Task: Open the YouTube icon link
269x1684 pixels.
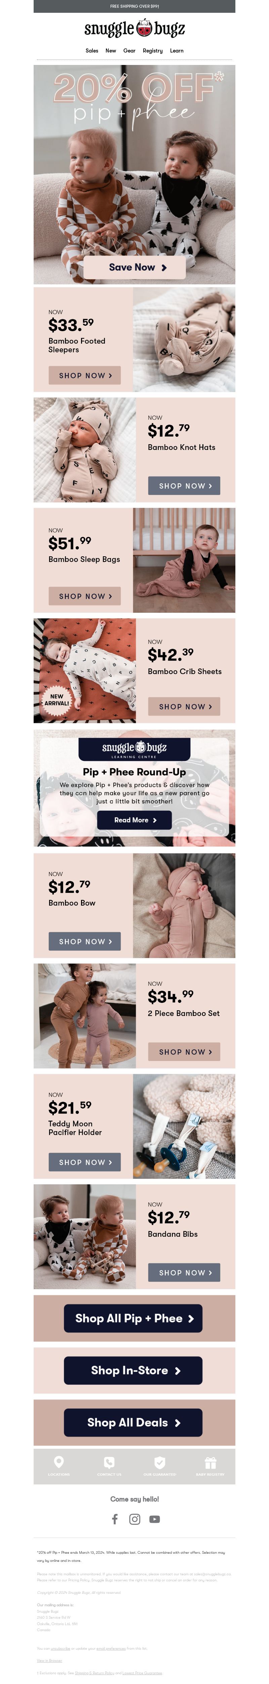Action: [x=154, y=1519]
